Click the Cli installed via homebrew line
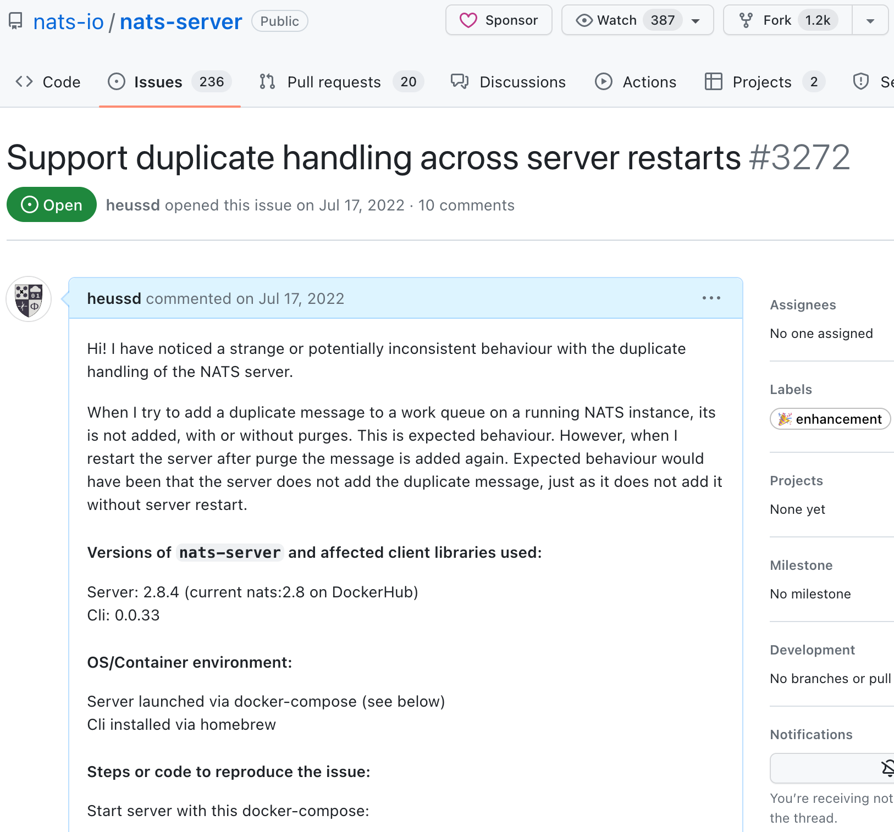Image resolution: width=894 pixels, height=832 pixels. (x=181, y=724)
